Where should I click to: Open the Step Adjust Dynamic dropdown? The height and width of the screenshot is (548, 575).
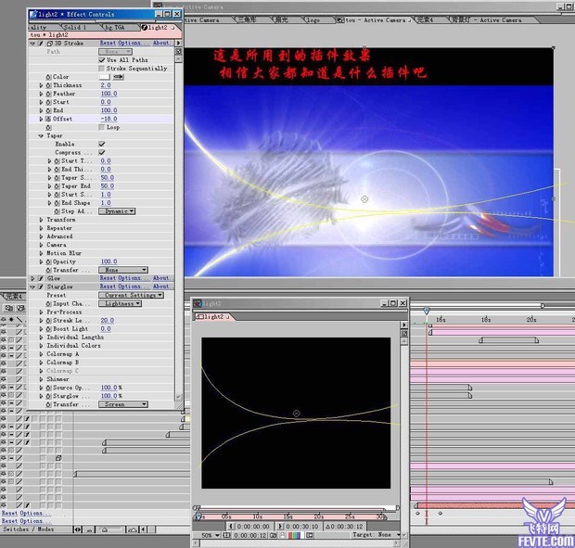[119, 211]
